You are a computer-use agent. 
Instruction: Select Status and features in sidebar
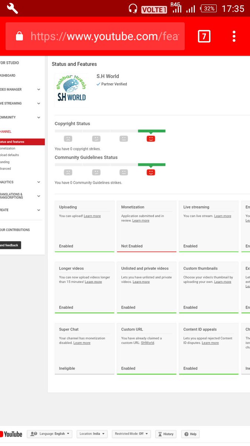pos(22,142)
